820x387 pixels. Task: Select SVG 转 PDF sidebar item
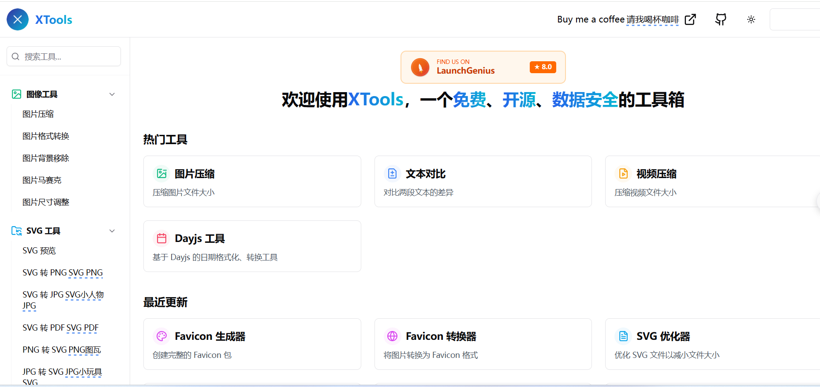(x=60, y=328)
